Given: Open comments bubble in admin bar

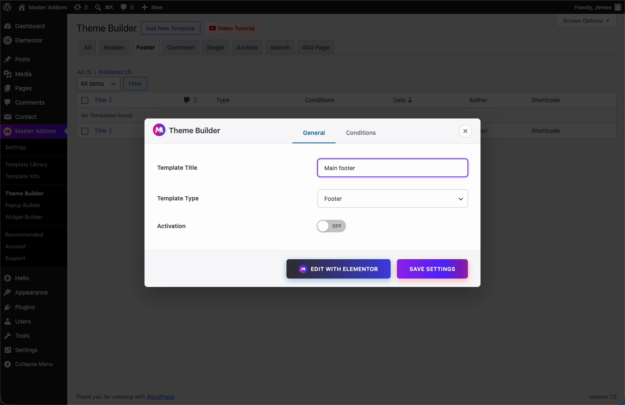Looking at the screenshot, I should coord(127,7).
